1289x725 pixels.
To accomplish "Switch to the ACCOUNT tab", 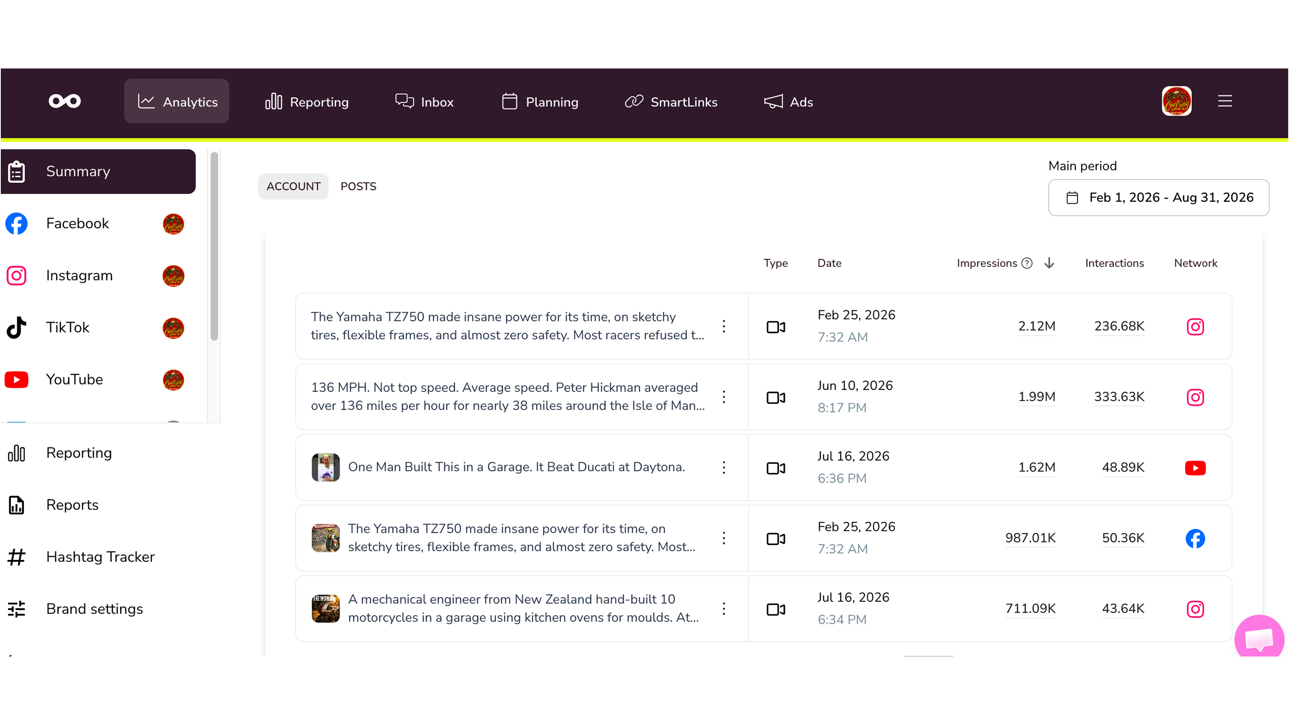I will (x=293, y=186).
